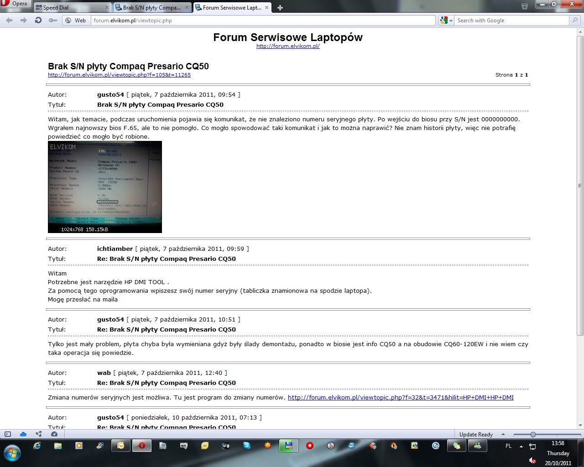Open the password wand key icon
The width and height of the screenshot is (584, 467).
tap(53, 21)
